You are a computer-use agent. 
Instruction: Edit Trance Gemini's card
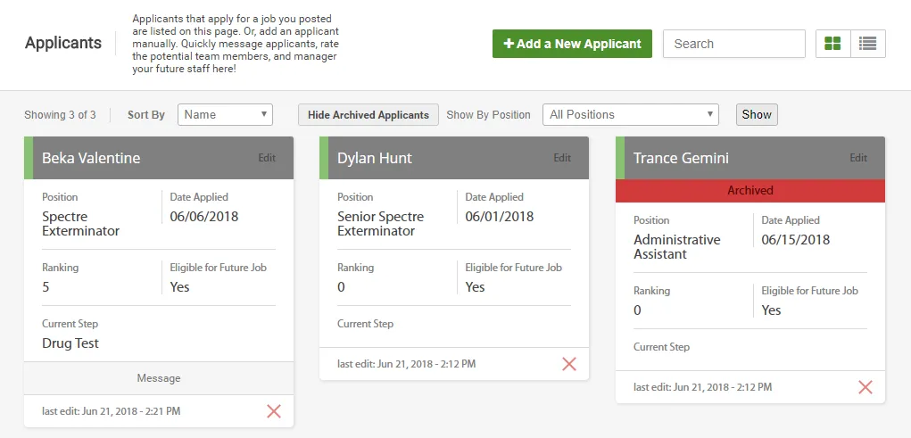(x=858, y=158)
